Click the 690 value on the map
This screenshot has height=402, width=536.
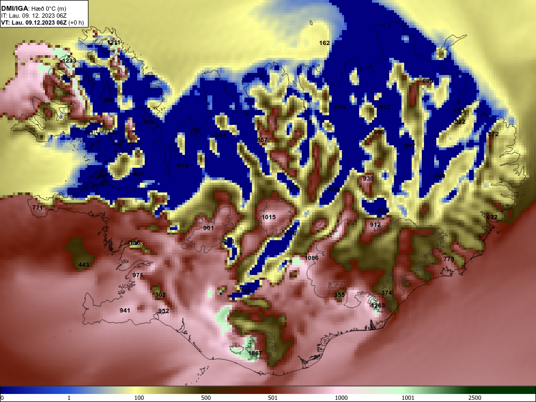(428, 81)
